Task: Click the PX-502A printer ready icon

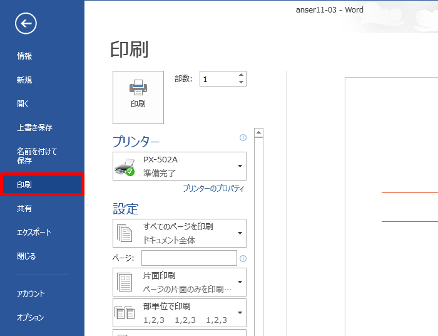Action: coord(125,167)
